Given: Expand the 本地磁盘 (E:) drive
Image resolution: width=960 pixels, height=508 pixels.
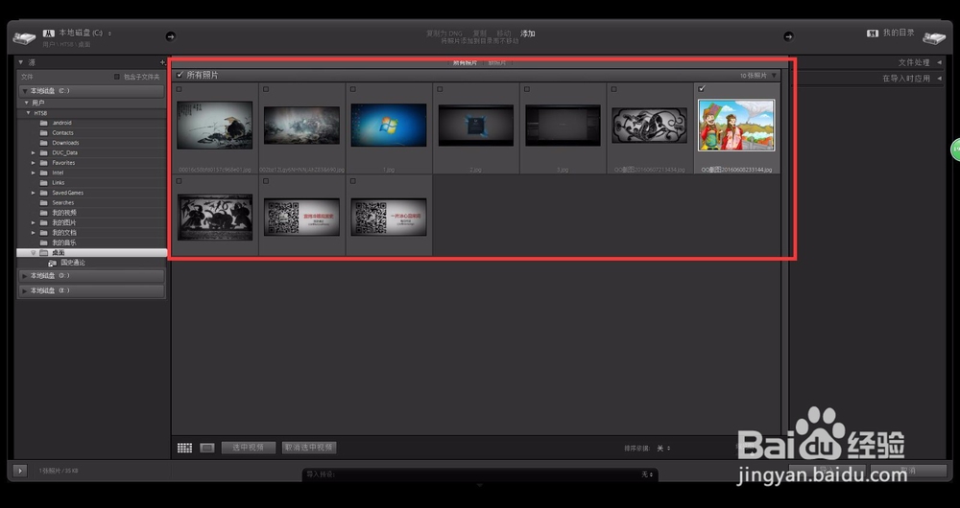Looking at the screenshot, I should click(25, 291).
